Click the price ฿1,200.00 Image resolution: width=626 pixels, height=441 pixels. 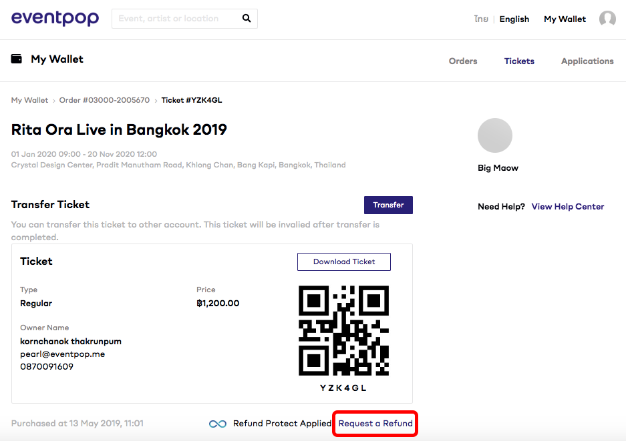(218, 304)
